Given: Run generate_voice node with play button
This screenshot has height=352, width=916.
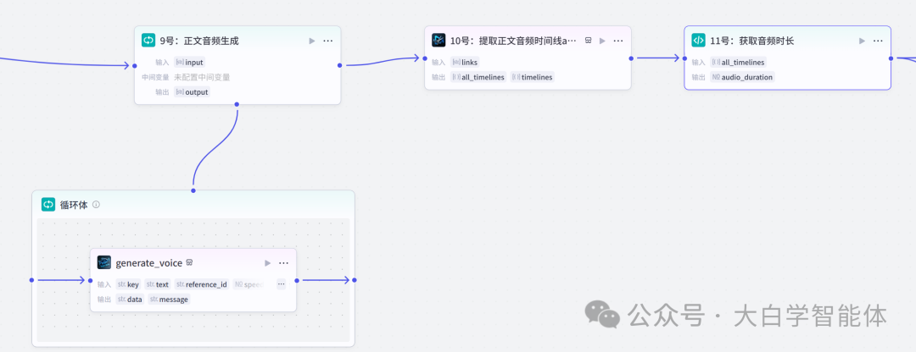Looking at the screenshot, I should pos(267,263).
